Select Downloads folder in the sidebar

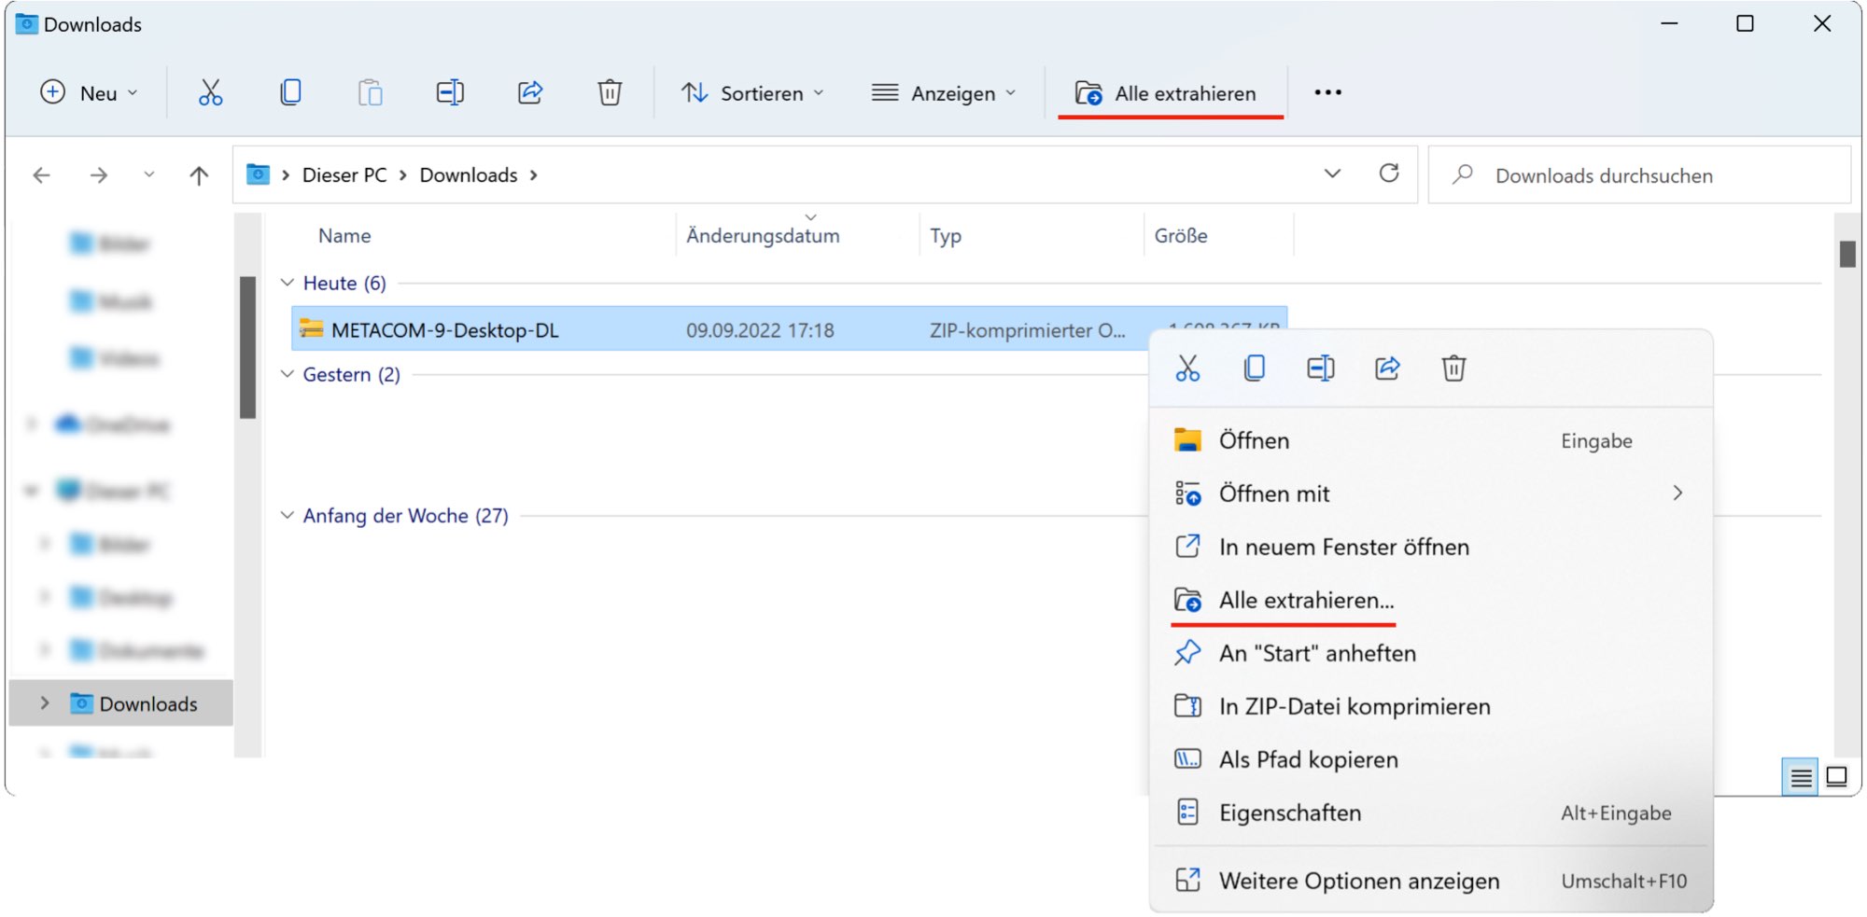(121, 703)
